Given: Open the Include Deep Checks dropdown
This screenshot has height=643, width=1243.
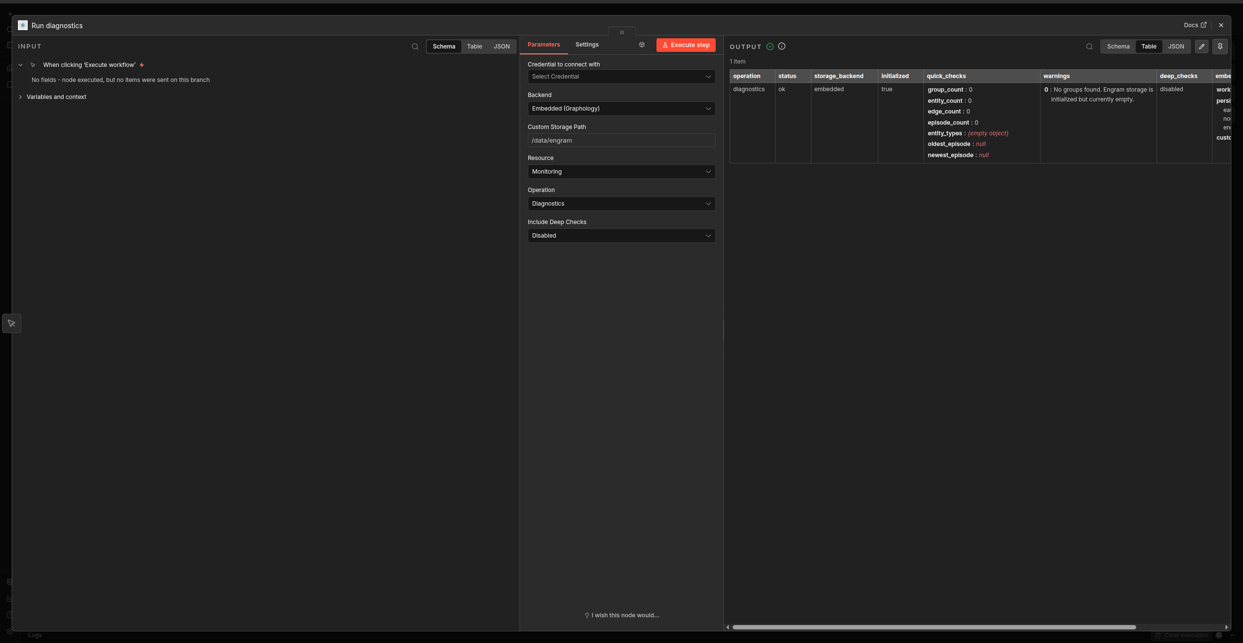Looking at the screenshot, I should [x=621, y=236].
